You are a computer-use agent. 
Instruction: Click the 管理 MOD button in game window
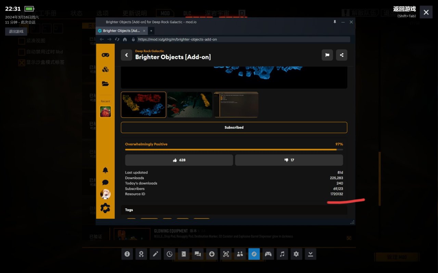(397, 257)
